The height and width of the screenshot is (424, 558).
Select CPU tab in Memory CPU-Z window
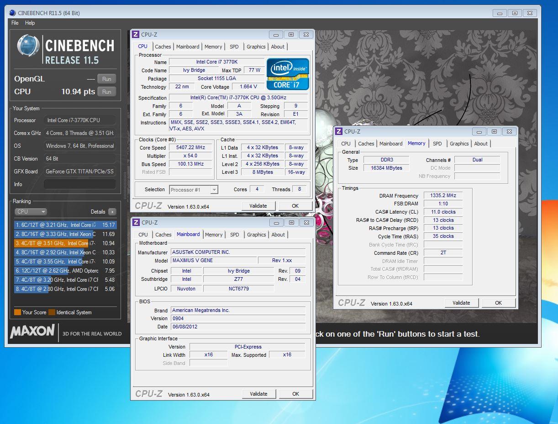(x=346, y=144)
